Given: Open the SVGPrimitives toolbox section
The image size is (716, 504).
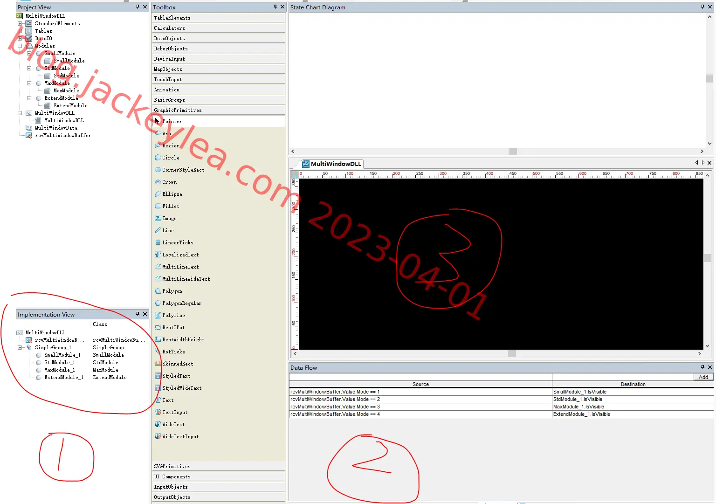Looking at the screenshot, I should point(218,466).
